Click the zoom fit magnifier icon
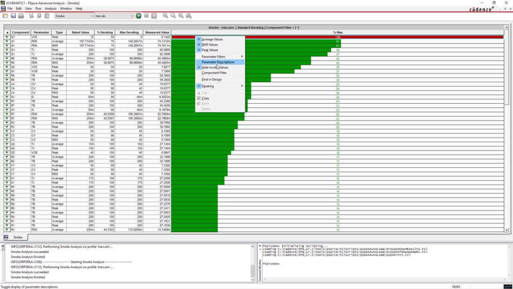Screen dimensions: 513x289 coord(189,16)
